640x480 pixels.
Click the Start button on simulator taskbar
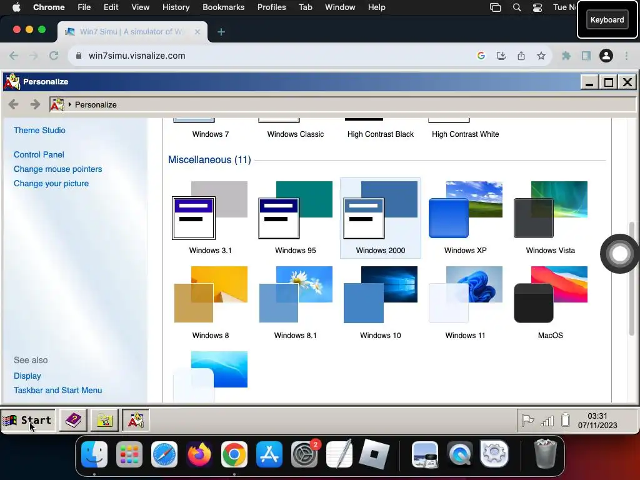(27, 420)
